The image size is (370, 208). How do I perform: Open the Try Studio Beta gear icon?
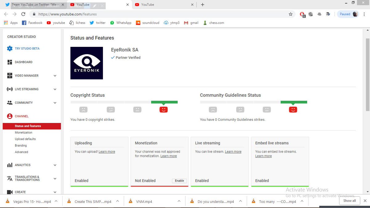point(10,48)
